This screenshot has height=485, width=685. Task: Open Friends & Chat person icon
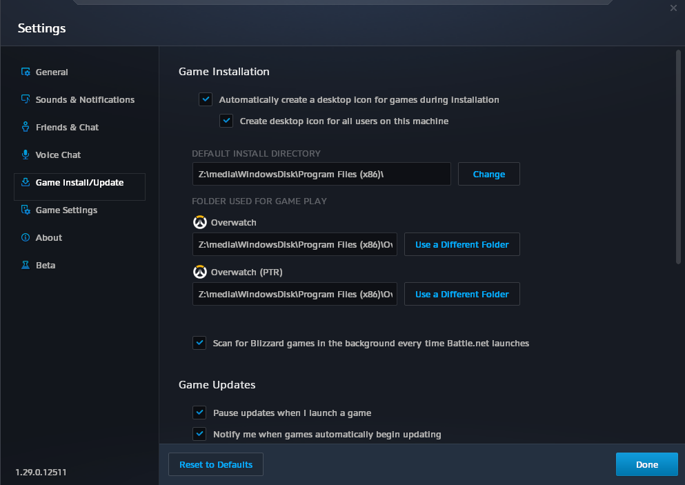26,127
